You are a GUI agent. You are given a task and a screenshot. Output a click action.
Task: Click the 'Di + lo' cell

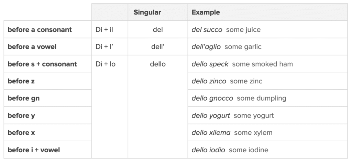click(106, 64)
